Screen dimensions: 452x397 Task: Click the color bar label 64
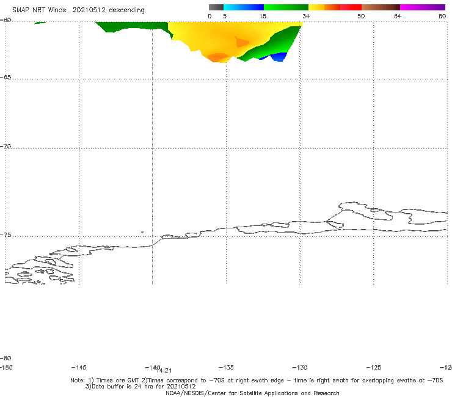click(x=398, y=16)
